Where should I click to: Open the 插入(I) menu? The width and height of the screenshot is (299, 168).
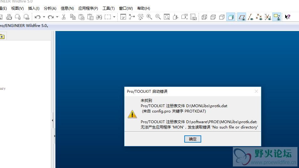(x=34, y=8)
